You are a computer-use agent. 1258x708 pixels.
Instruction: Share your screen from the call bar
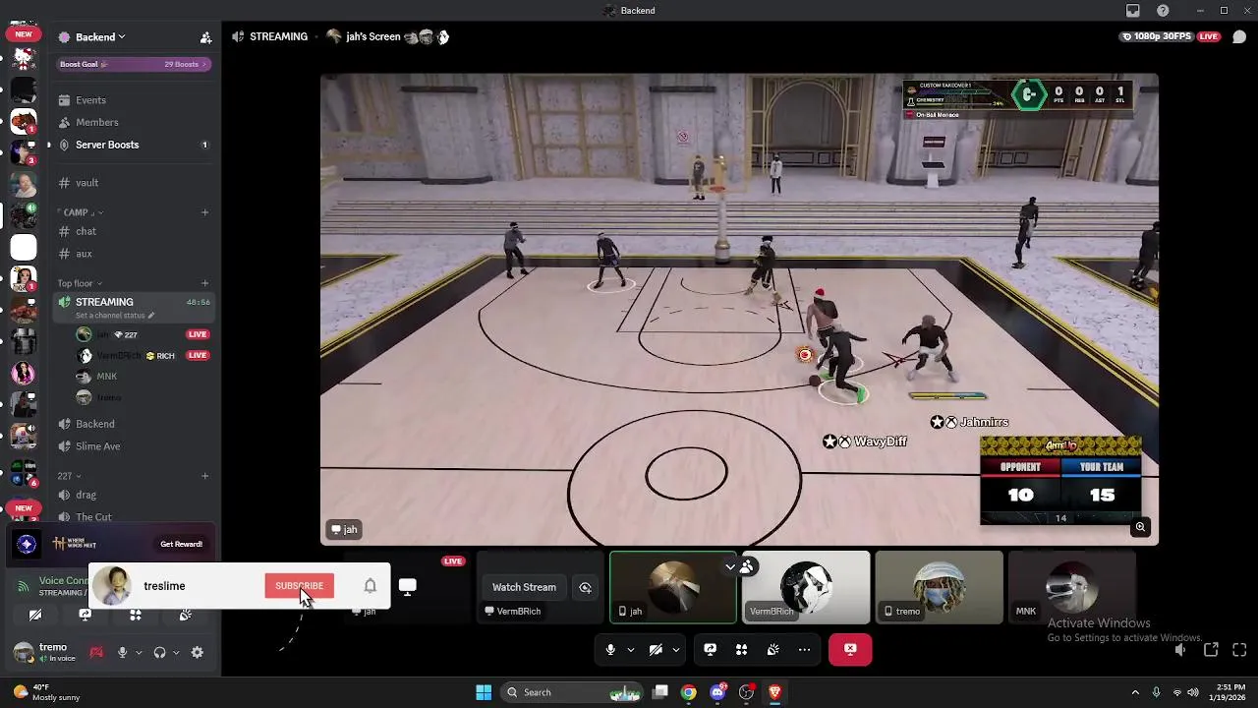(x=710, y=649)
